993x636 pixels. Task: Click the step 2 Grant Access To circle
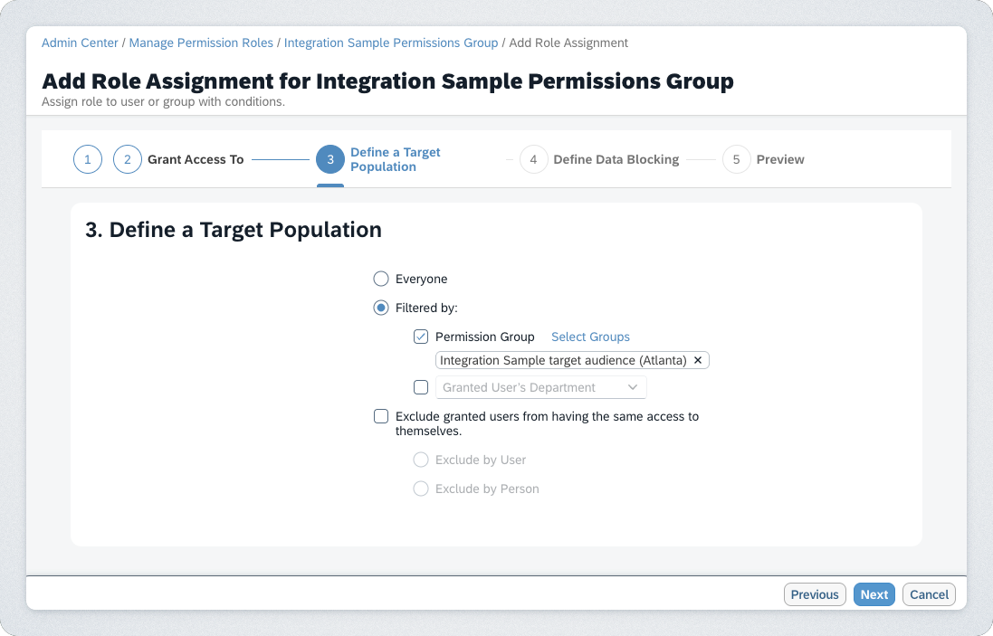(x=128, y=159)
